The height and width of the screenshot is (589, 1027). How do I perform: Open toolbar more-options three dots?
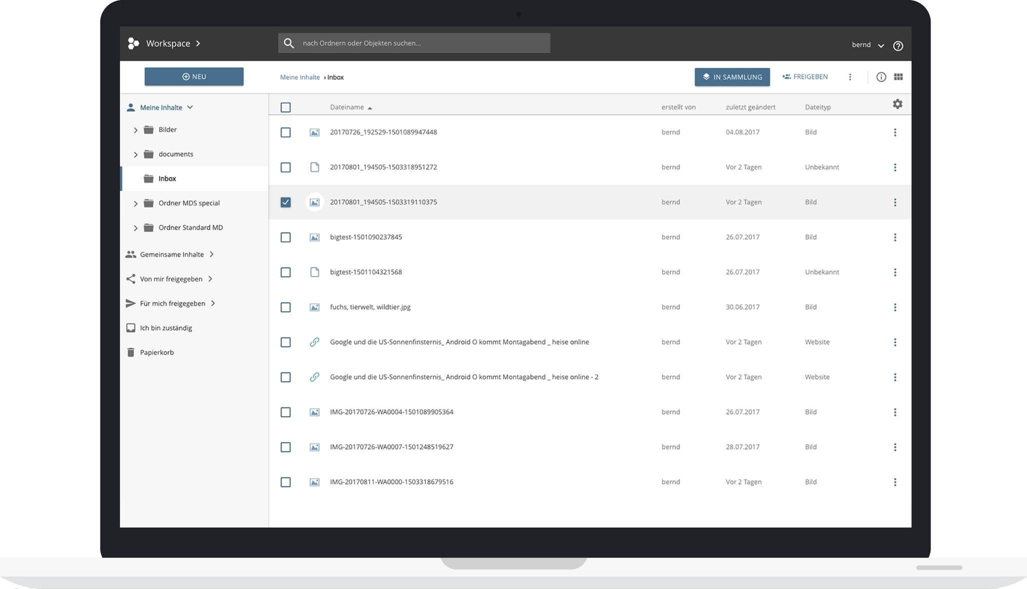click(850, 77)
